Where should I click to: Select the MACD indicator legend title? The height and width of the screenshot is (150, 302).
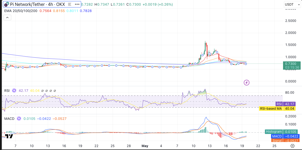coord(9,119)
